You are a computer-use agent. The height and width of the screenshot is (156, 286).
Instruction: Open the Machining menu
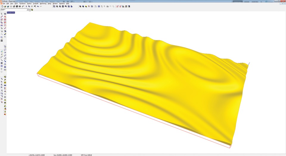pyautogui.click(x=43, y=4)
